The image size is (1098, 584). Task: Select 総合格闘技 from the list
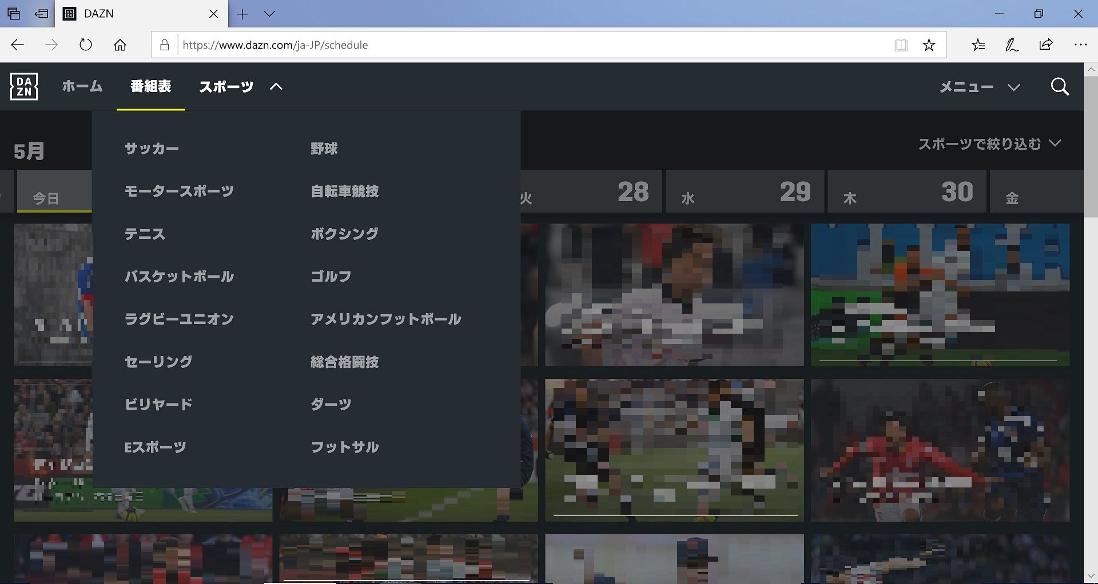click(x=345, y=362)
